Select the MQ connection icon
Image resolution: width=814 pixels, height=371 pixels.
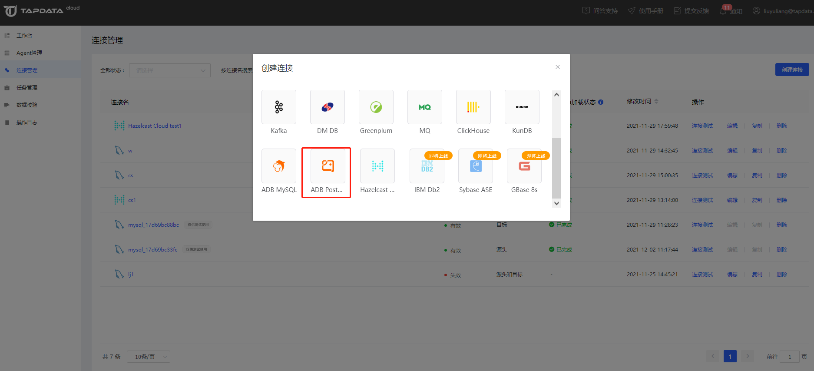[425, 107]
